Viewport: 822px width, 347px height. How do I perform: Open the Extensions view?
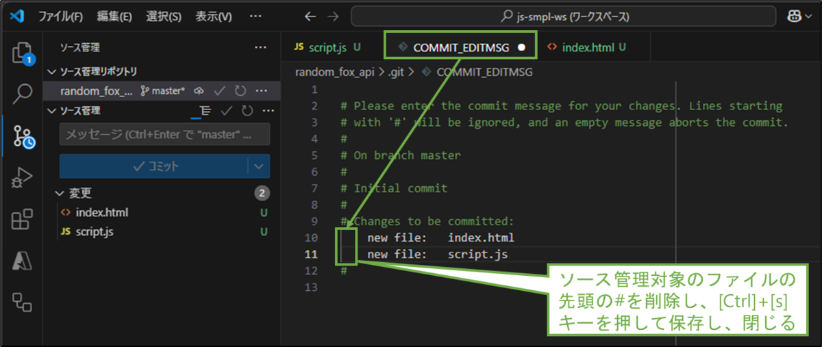(23, 220)
